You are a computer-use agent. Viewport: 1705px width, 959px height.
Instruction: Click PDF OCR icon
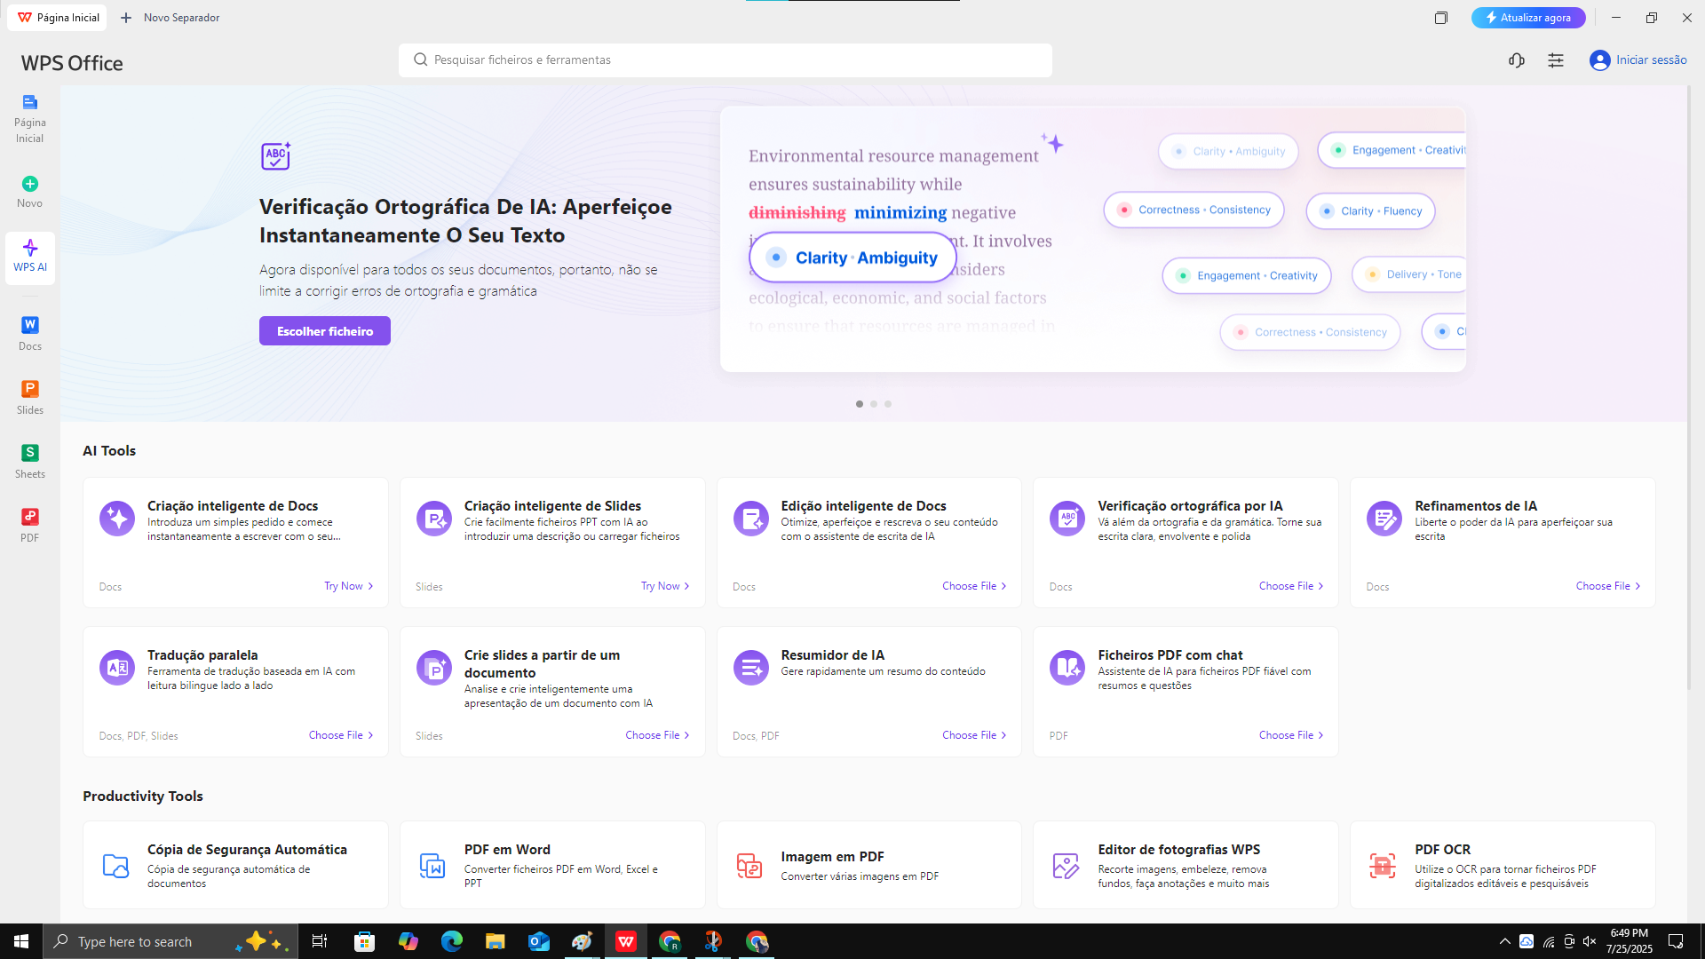(x=1382, y=865)
